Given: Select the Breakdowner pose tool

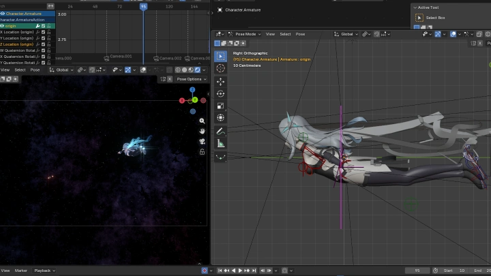Looking at the screenshot, I should tap(220, 157).
